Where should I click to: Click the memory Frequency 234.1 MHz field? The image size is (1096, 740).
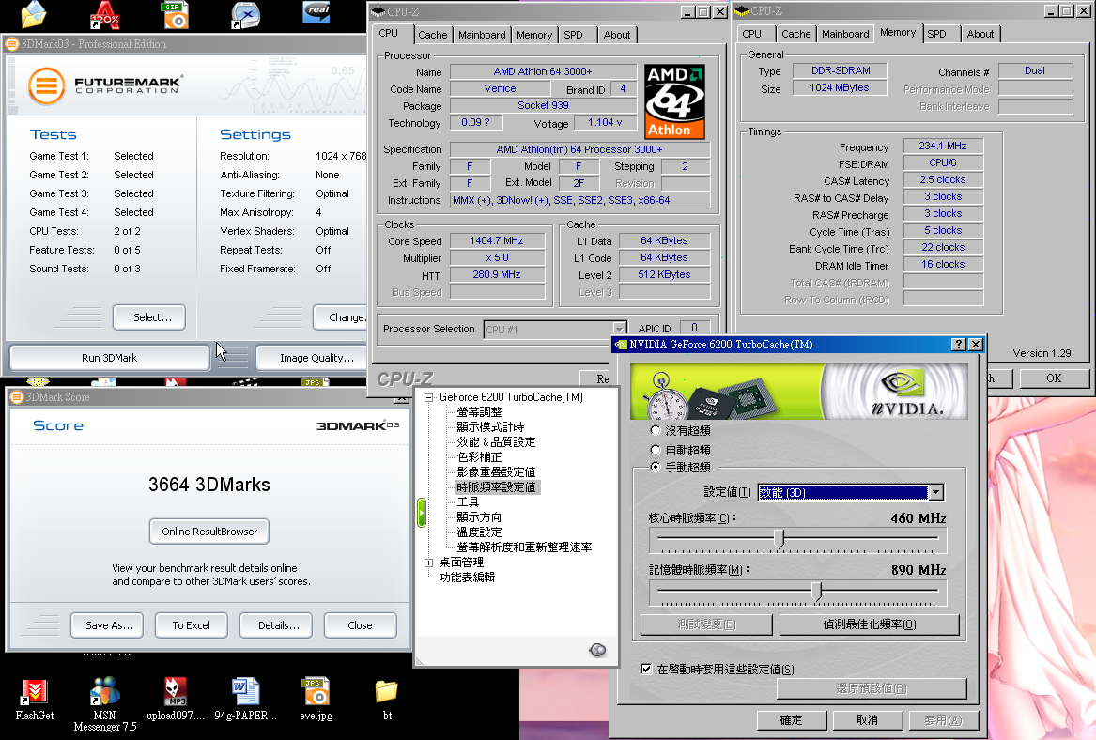[943, 146]
